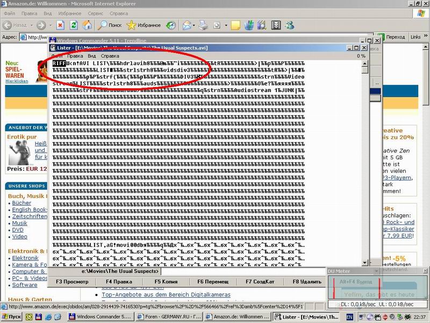Click the F5 Копия button
The image size is (430, 323).
pos(166,282)
